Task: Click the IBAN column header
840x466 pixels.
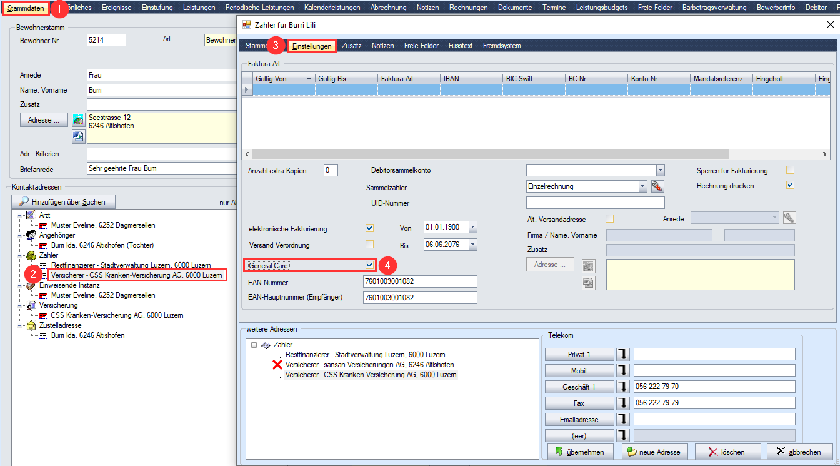Action: point(471,79)
